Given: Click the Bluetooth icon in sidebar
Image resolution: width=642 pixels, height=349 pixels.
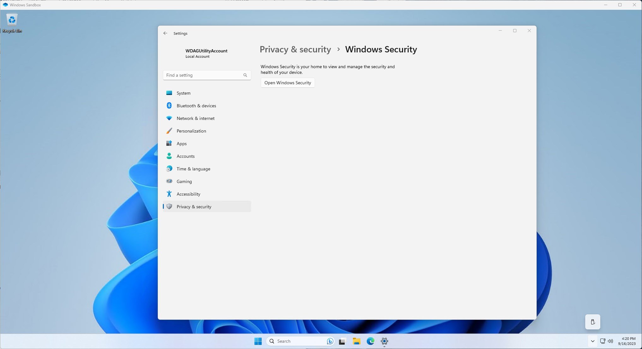Looking at the screenshot, I should click(x=169, y=105).
